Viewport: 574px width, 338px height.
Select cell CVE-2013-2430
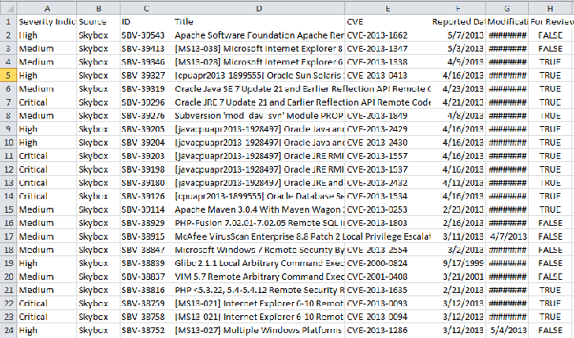(x=388, y=142)
